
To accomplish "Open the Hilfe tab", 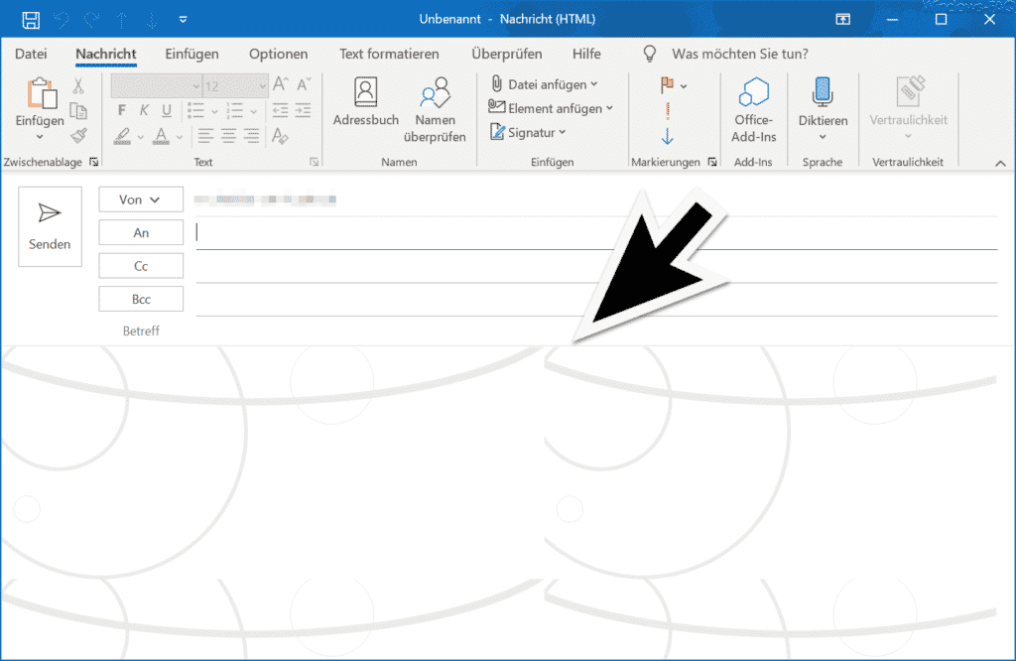I will click(586, 54).
